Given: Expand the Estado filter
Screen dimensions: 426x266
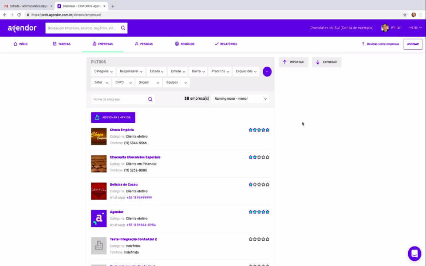Looking at the screenshot, I should (x=157, y=71).
